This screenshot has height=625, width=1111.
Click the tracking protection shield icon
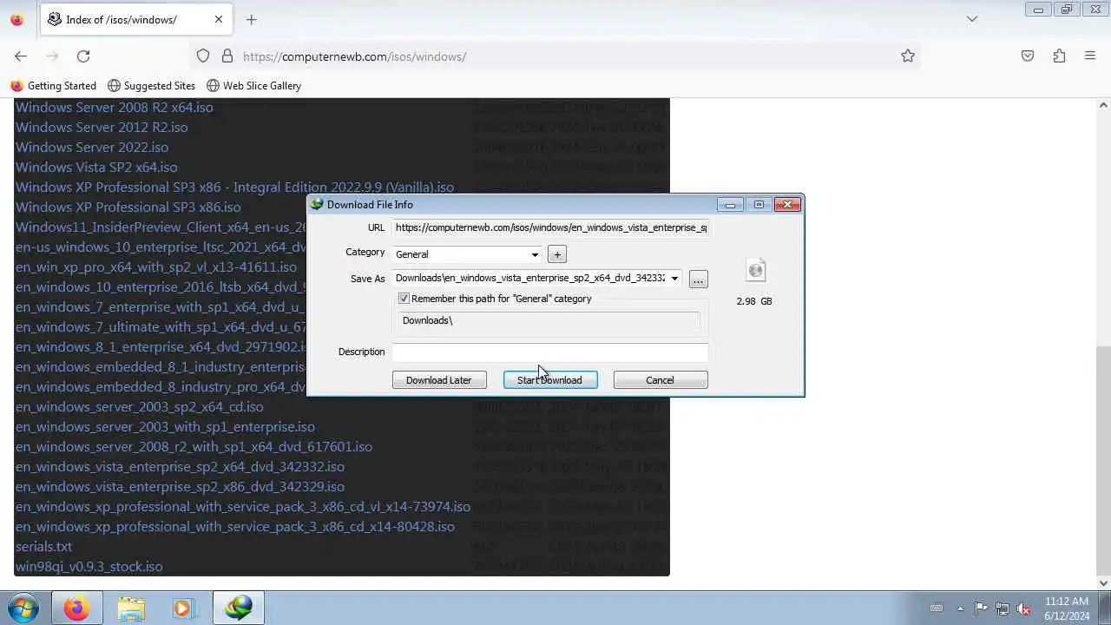[203, 56]
